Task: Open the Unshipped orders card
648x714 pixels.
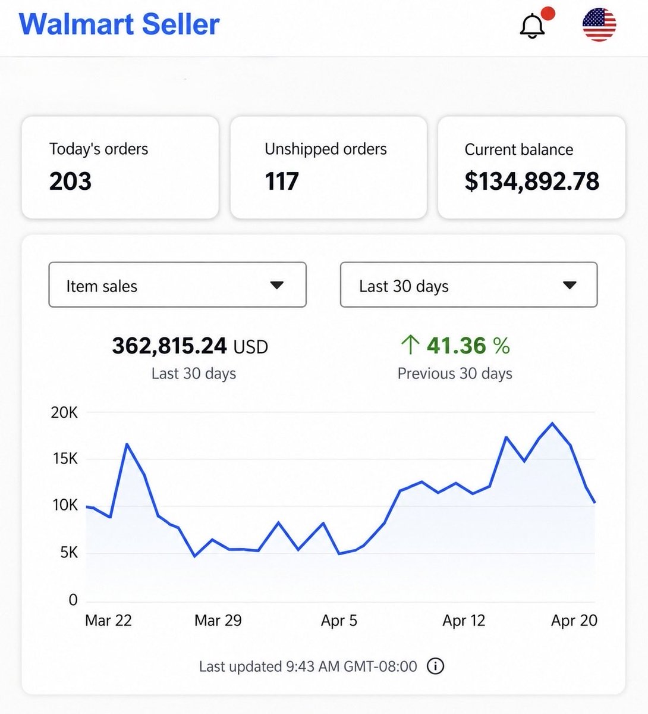Action: [328, 168]
